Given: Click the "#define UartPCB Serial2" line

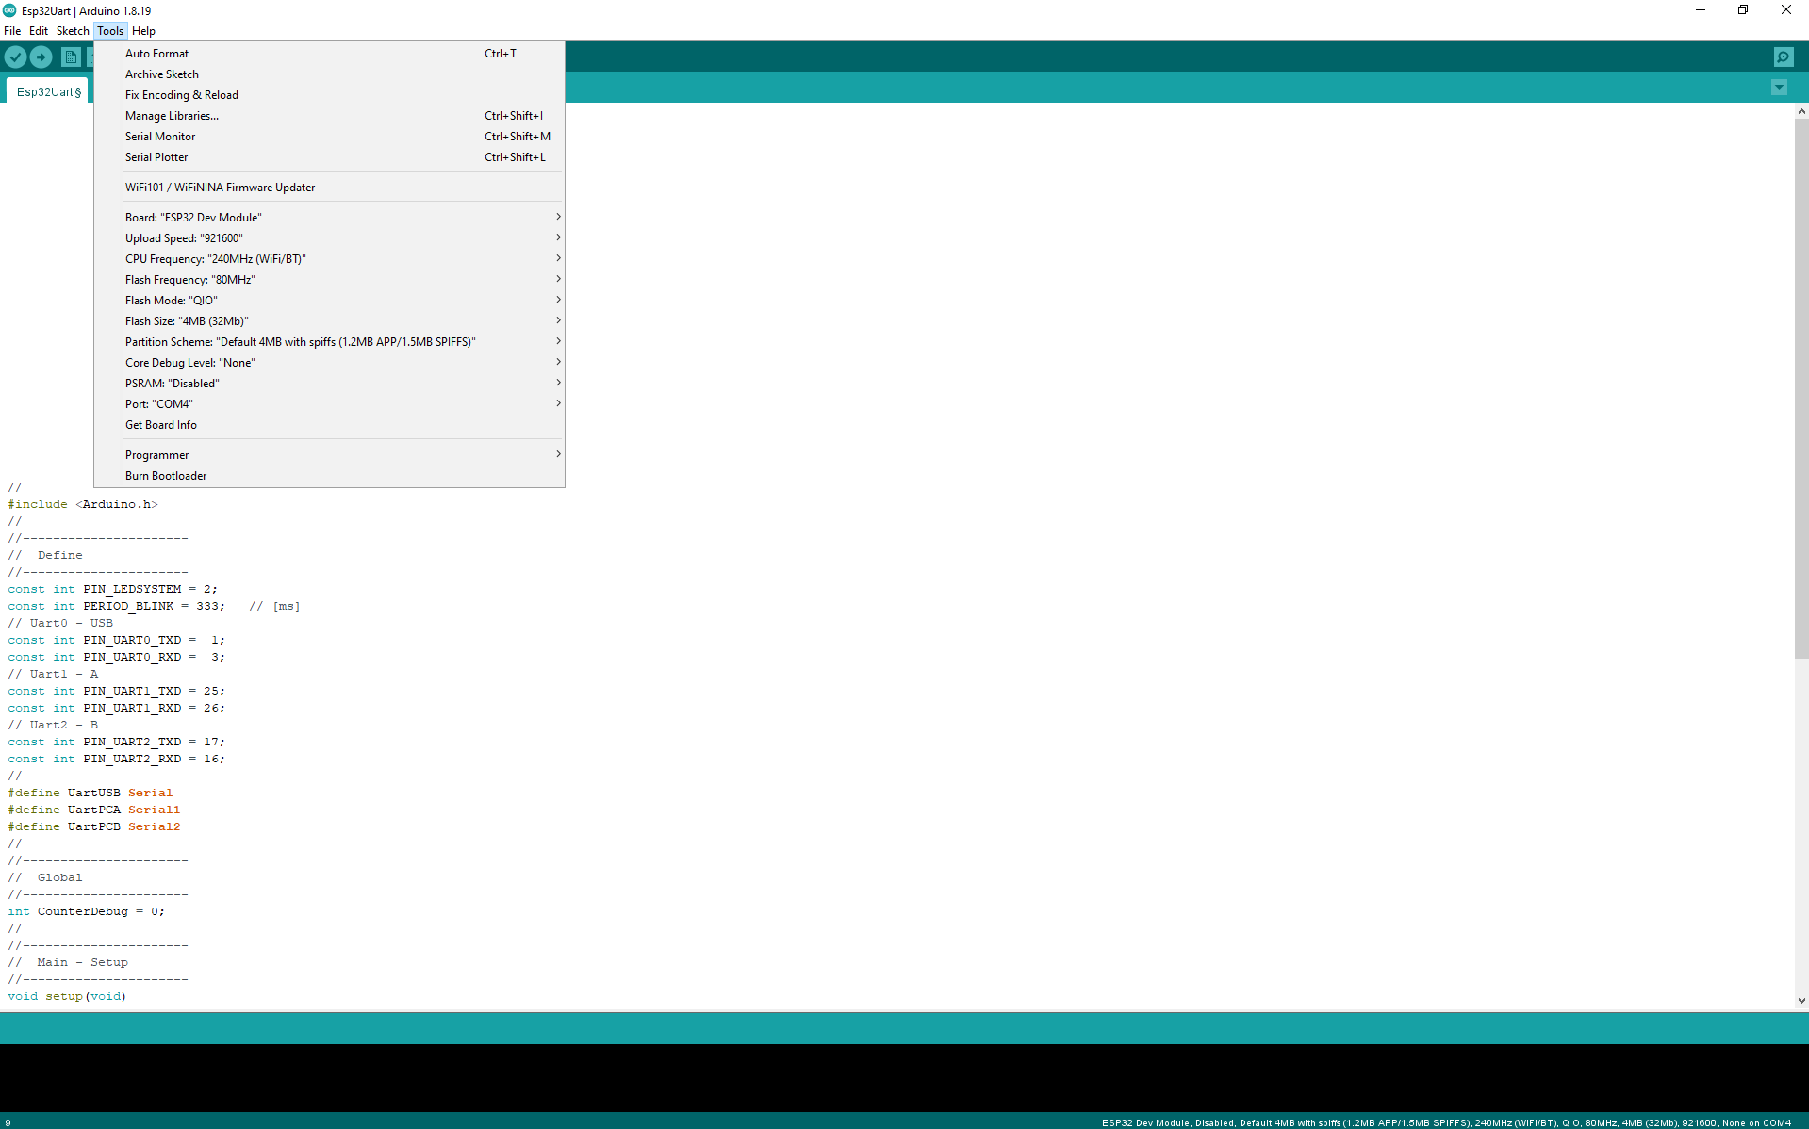Looking at the screenshot, I should pyautogui.click(x=94, y=826).
